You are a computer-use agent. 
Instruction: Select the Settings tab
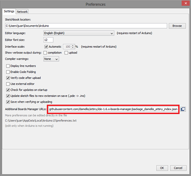[x=9, y=11]
